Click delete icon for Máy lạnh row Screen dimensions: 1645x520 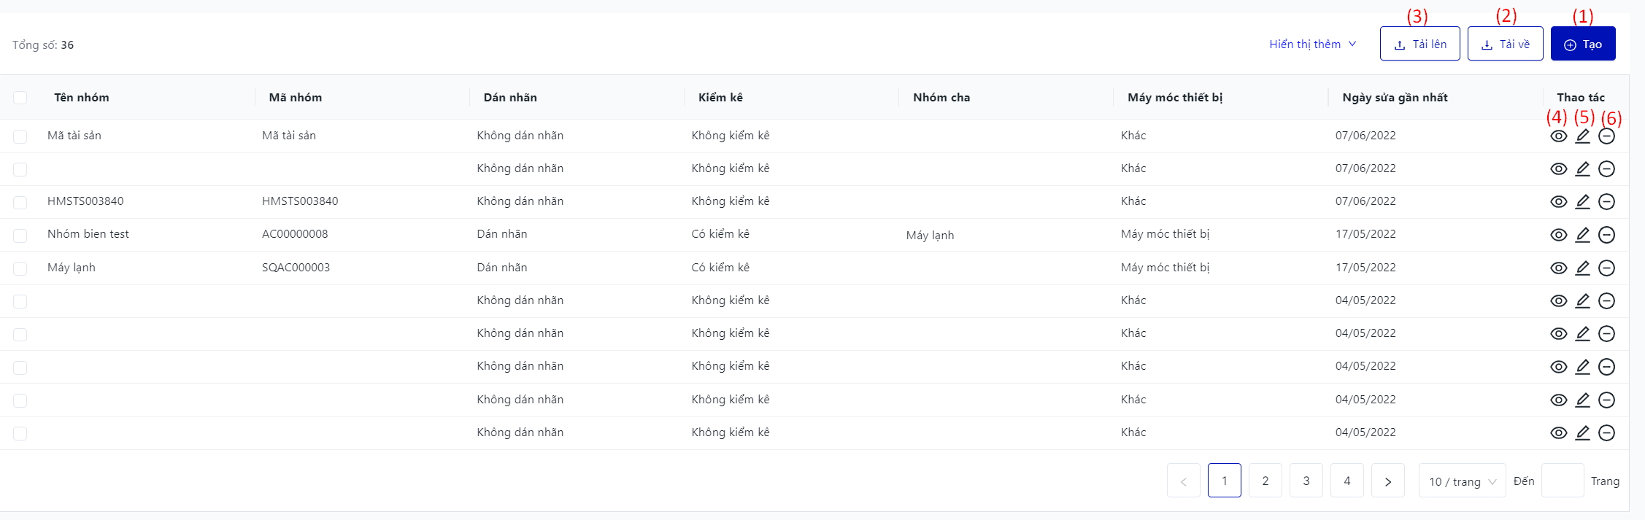pyautogui.click(x=1606, y=268)
